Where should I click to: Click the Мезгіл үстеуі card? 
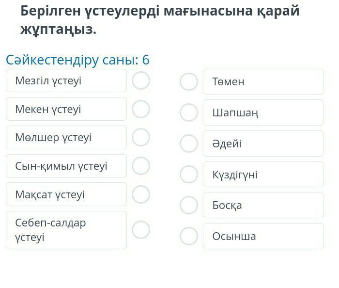pos(66,80)
